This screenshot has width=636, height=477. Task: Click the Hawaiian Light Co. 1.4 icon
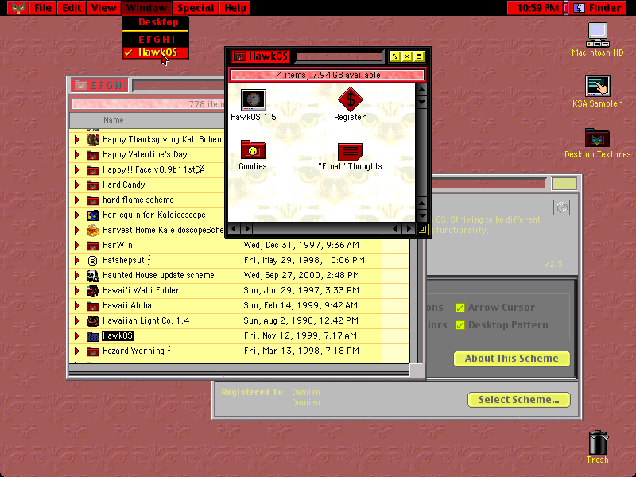click(x=93, y=321)
